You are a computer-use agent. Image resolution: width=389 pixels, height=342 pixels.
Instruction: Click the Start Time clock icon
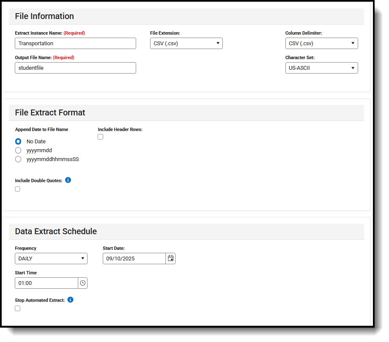coord(82,283)
